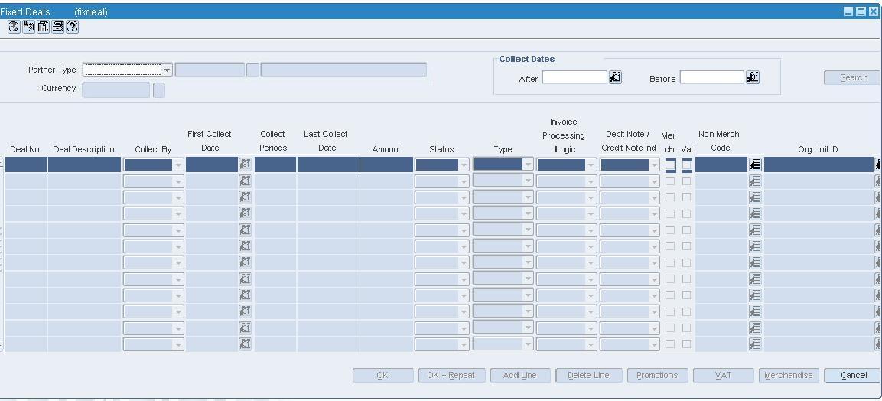Click the floppy disk icon in the toolbar

coord(43,27)
